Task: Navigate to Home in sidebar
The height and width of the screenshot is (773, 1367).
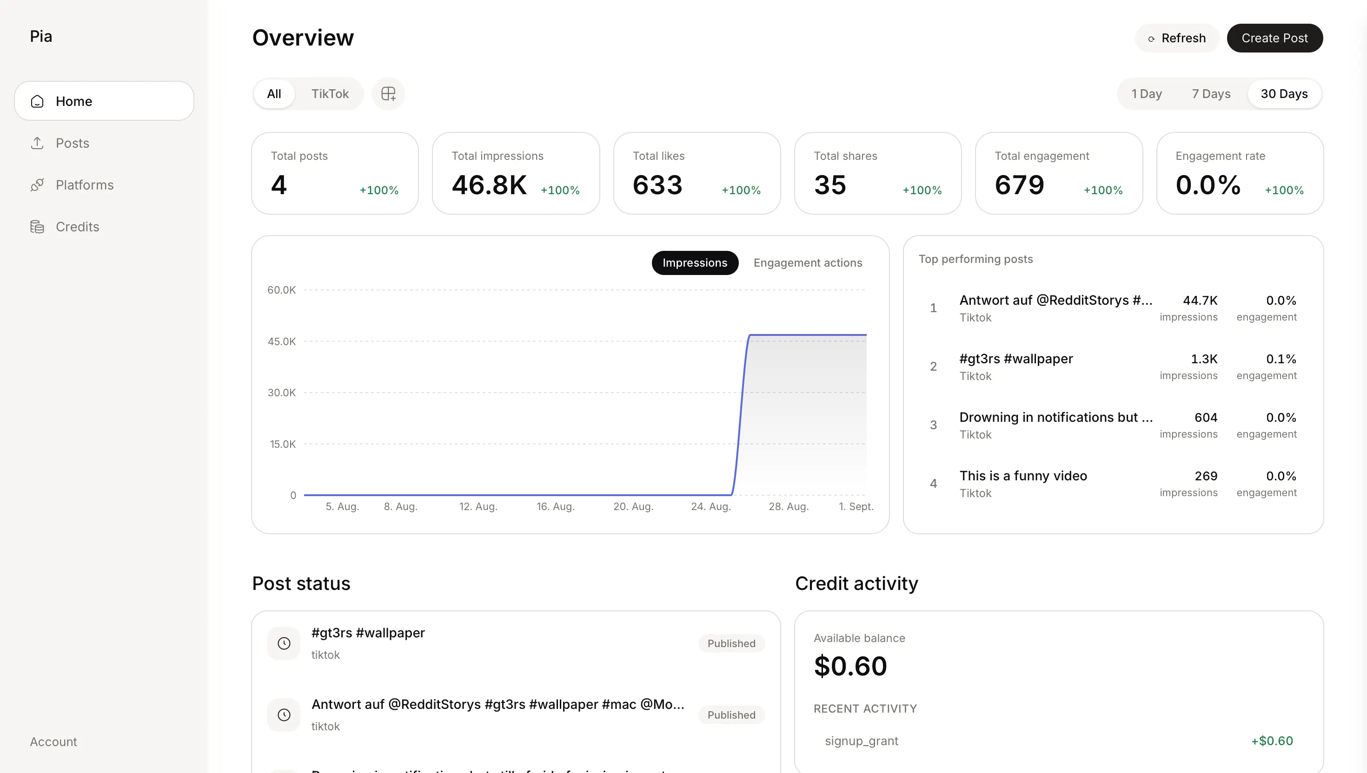Action: coord(104,101)
